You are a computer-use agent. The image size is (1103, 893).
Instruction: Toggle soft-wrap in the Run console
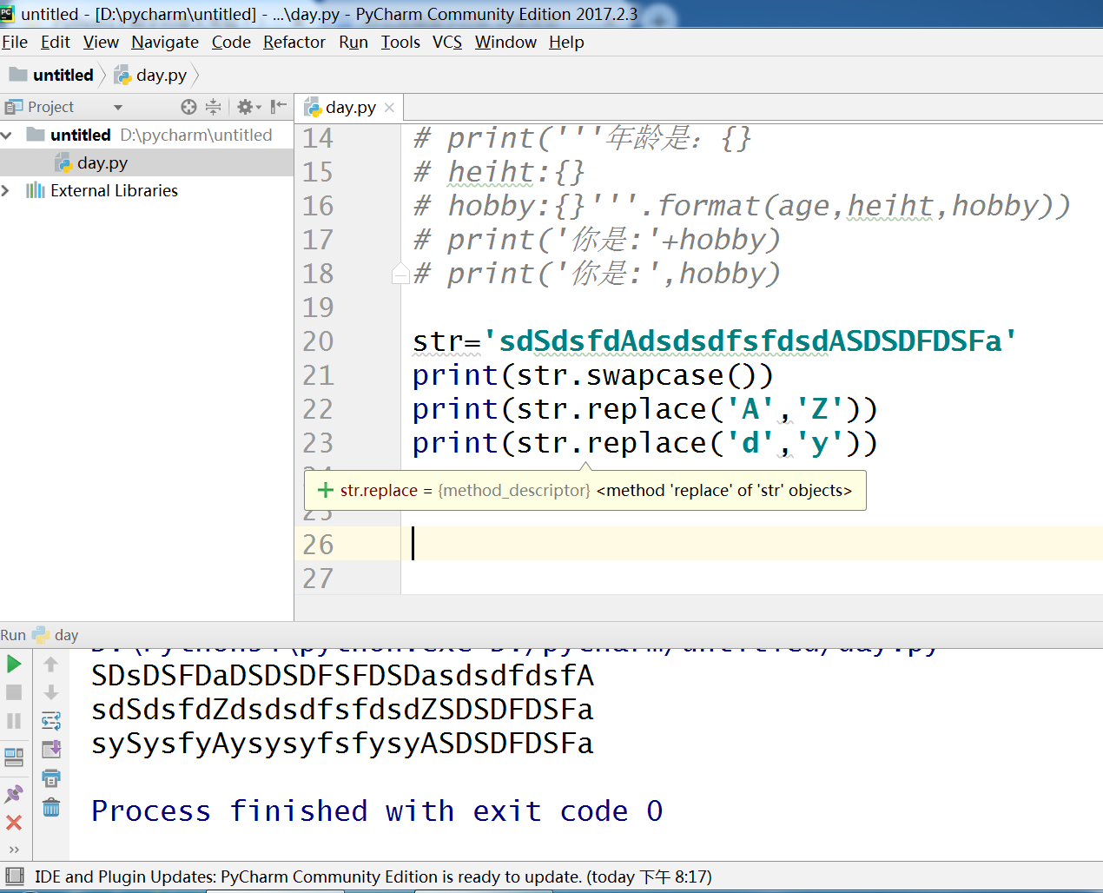[x=51, y=721]
